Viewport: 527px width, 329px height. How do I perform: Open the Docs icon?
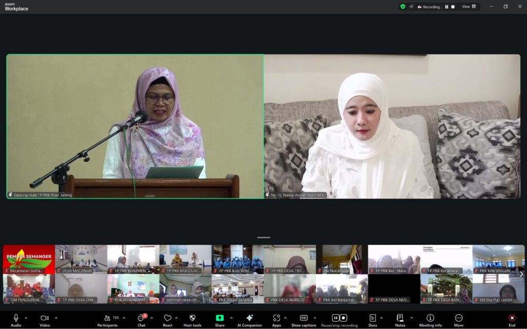coord(373,318)
